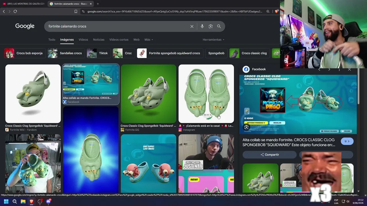Focus the 'fortnite calamardo crocs' search field
The height and width of the screenshot is (206, 367).
[x=118, y=26]
